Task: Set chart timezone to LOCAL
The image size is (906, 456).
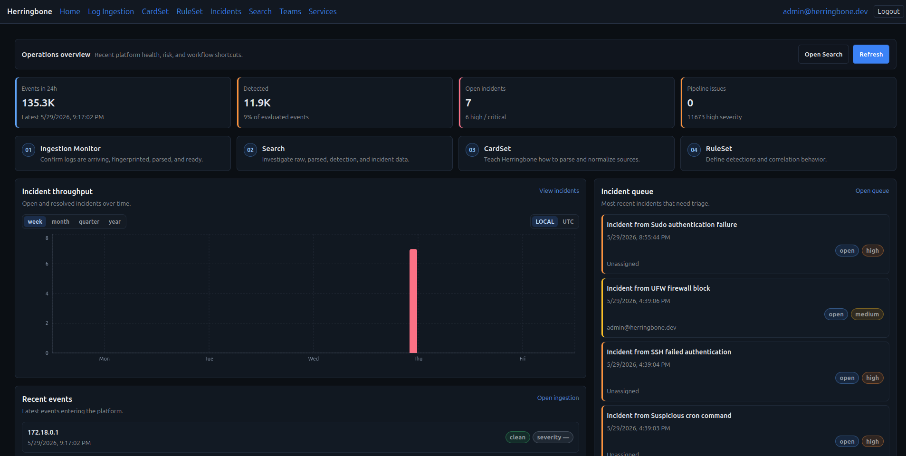Action: pyautogui.click(x=545, y=222)
